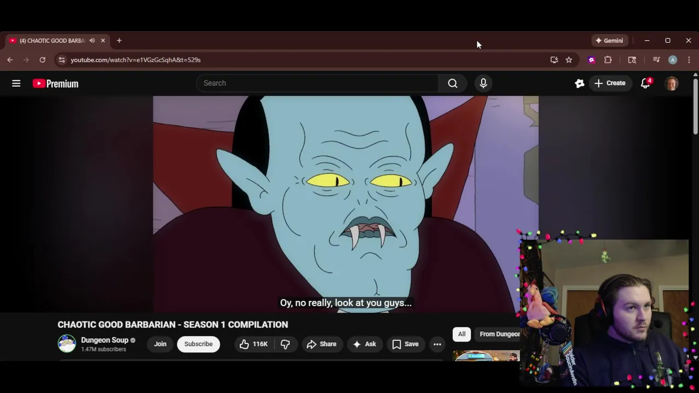Open the account avatar menu

click(672, 83)
